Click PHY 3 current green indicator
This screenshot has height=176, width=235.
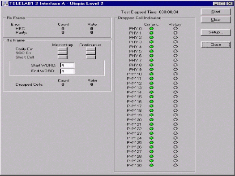click(x=152, y=42)
